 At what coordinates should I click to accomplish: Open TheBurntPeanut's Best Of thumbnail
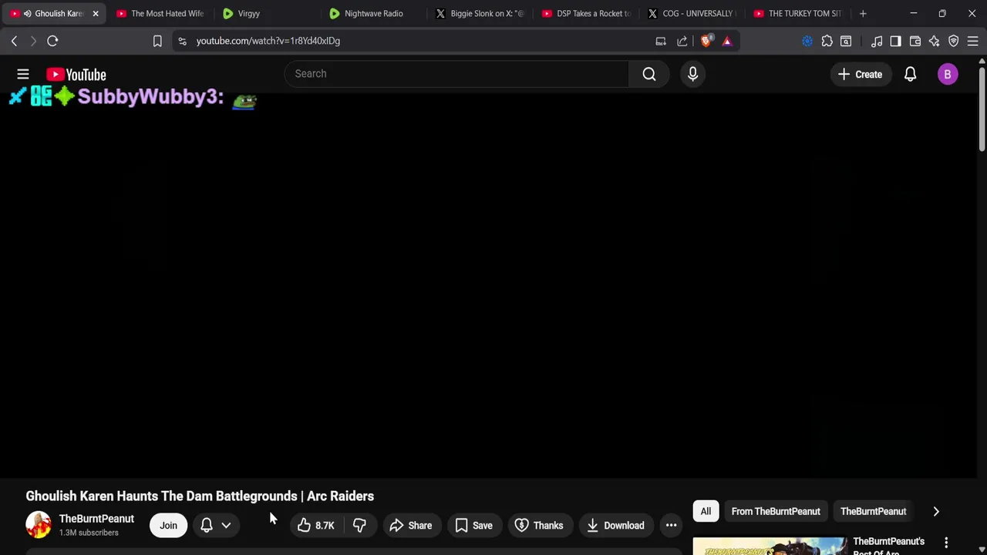click(769, 547)
